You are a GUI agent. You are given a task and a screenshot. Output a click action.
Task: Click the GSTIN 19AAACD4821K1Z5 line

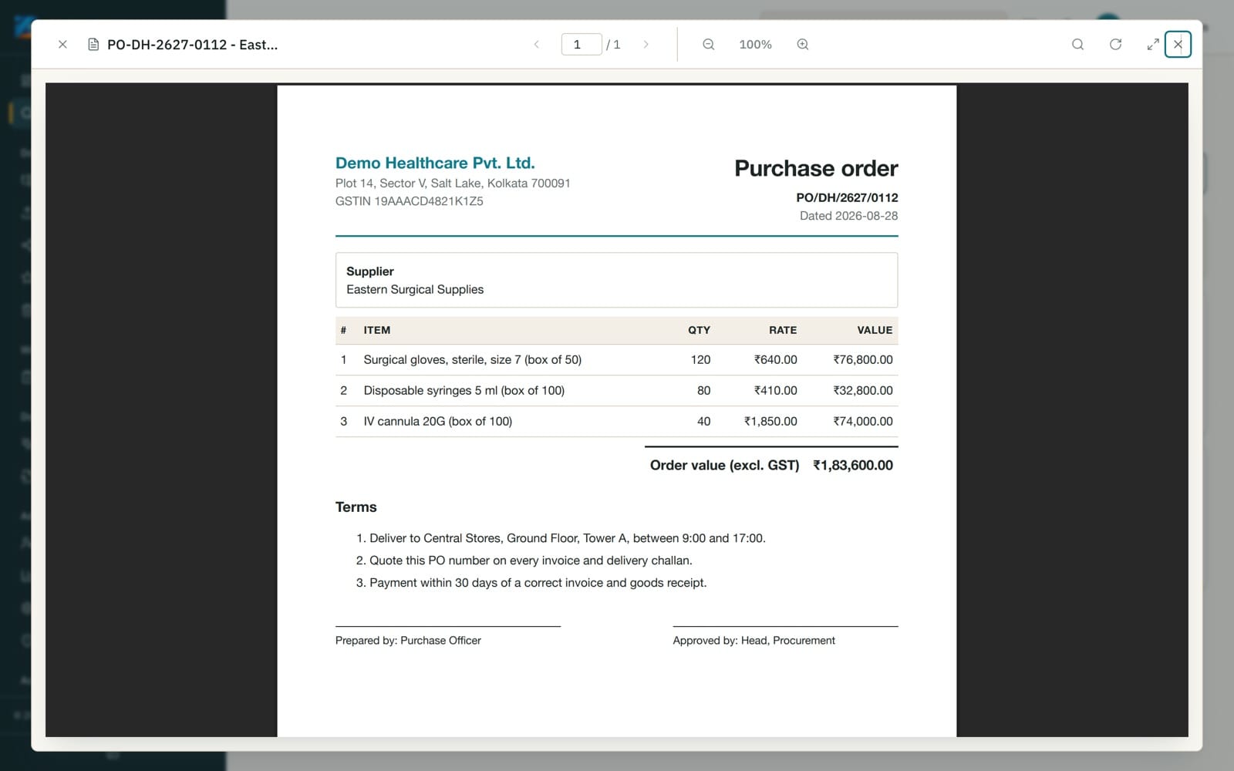[x=410, y=201]
